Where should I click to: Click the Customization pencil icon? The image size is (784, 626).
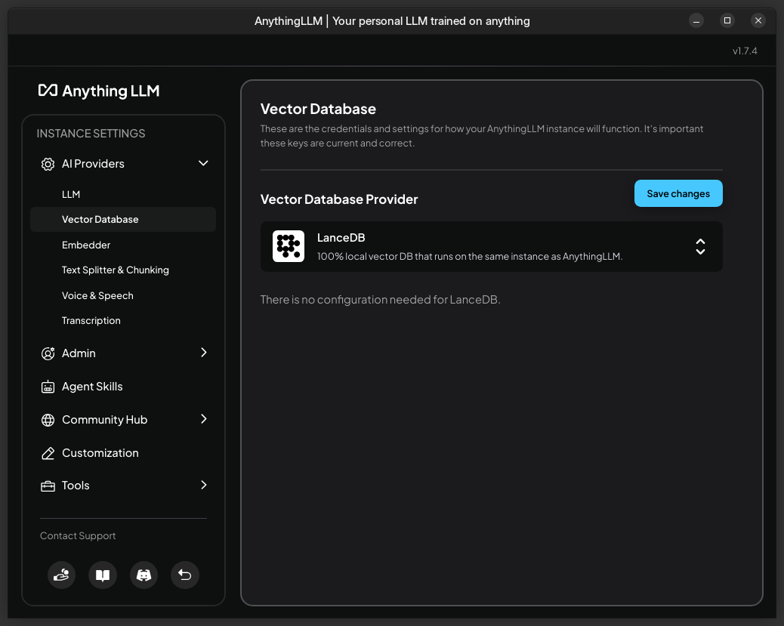point(48,453)
